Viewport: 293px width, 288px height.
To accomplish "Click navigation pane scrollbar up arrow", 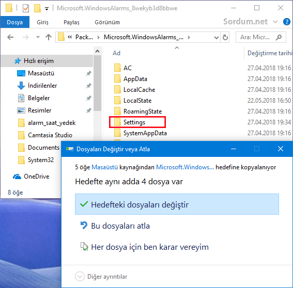I will point(97,51).
